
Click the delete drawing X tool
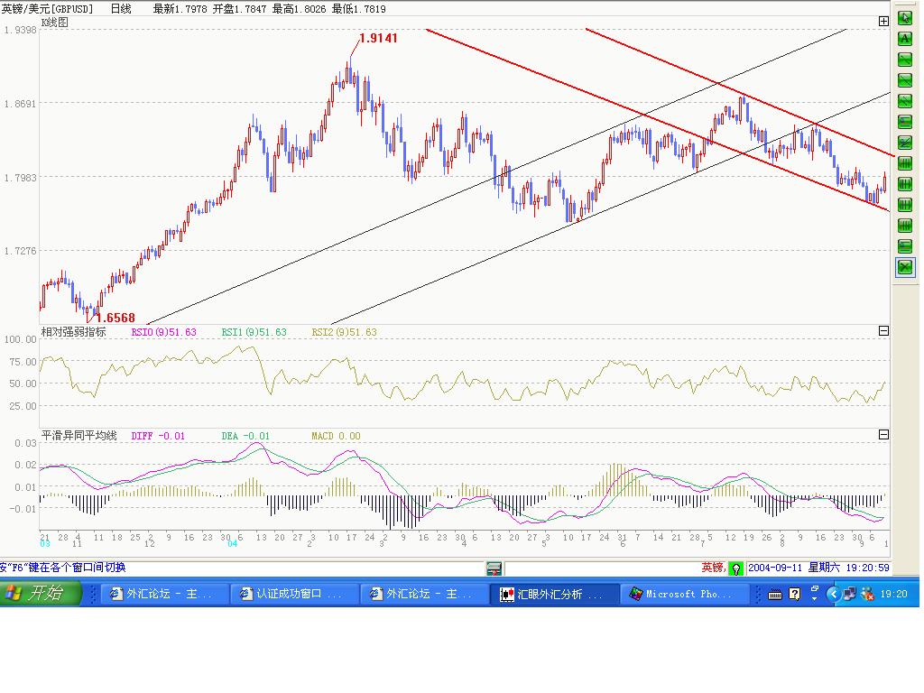904,267
